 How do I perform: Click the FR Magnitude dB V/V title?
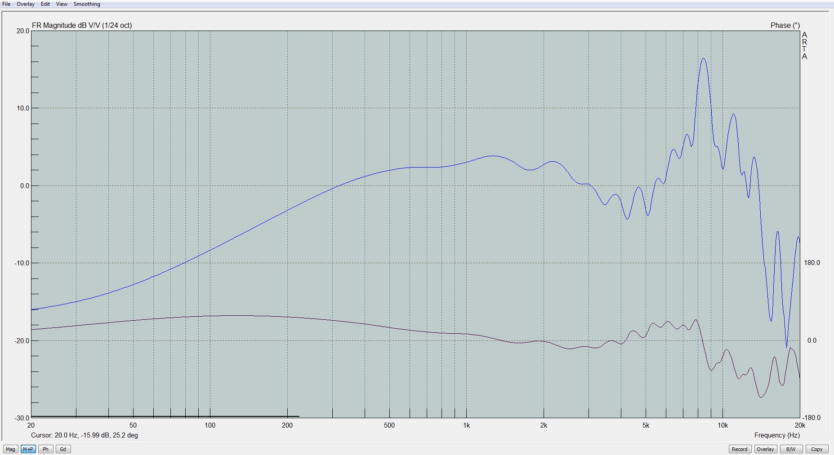[x=82, y=26]
